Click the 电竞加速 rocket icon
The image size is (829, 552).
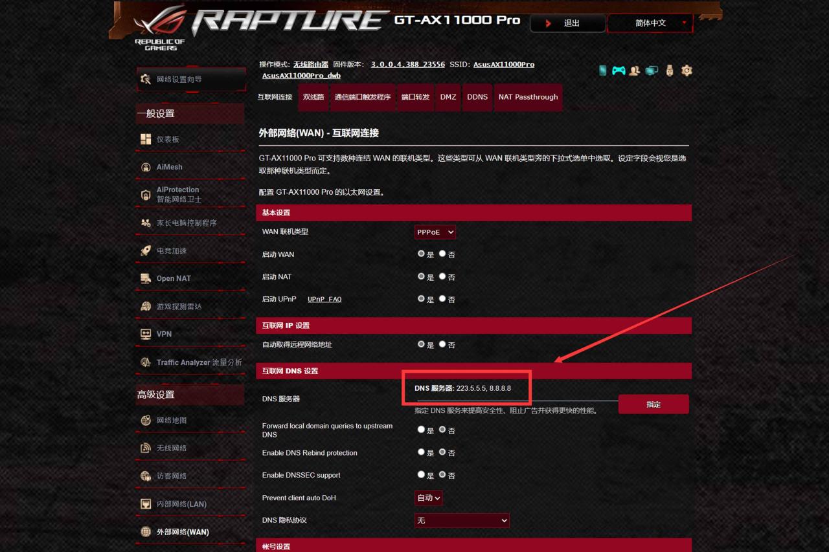tap(146, 250)
